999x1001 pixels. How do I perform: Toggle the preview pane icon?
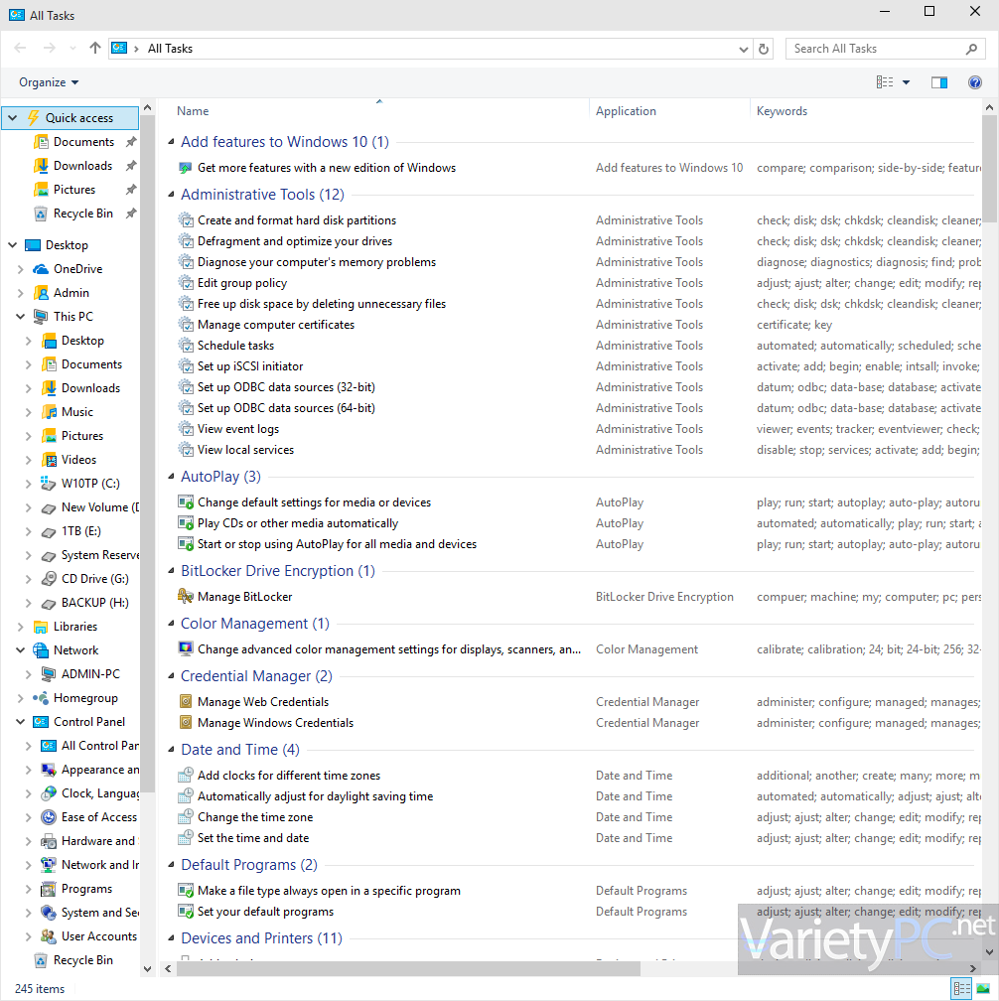(x=939, y=82)
